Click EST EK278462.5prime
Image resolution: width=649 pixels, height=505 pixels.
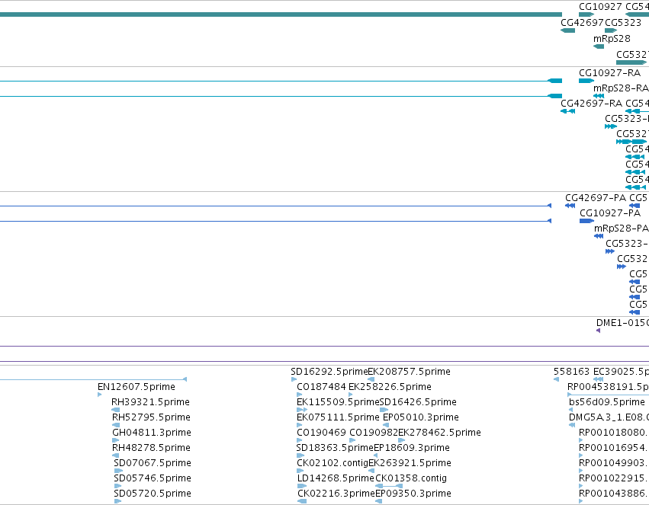click(439, 433)
